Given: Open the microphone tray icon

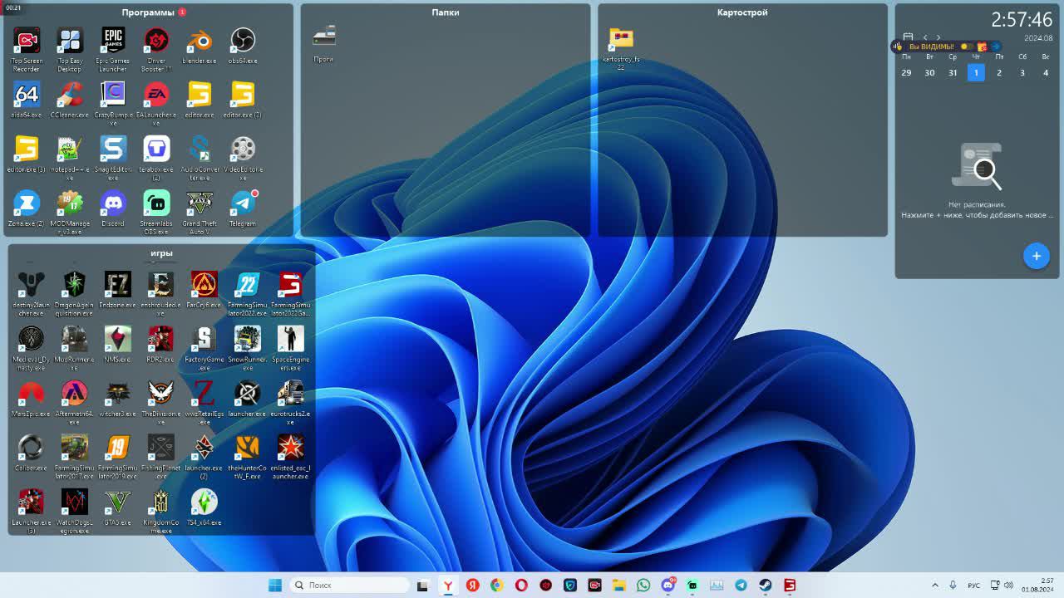Looking at the screenshot, I should click(953, 586).
